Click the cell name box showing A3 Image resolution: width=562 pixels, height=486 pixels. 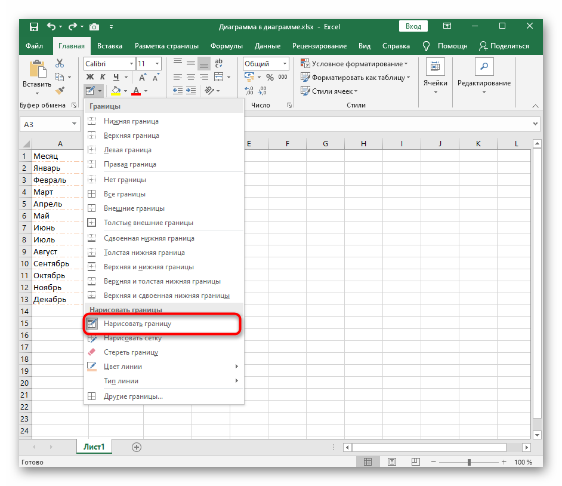45,124
